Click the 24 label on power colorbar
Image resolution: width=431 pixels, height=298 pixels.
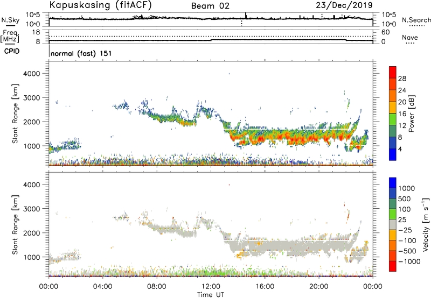[x=402, y=90]
